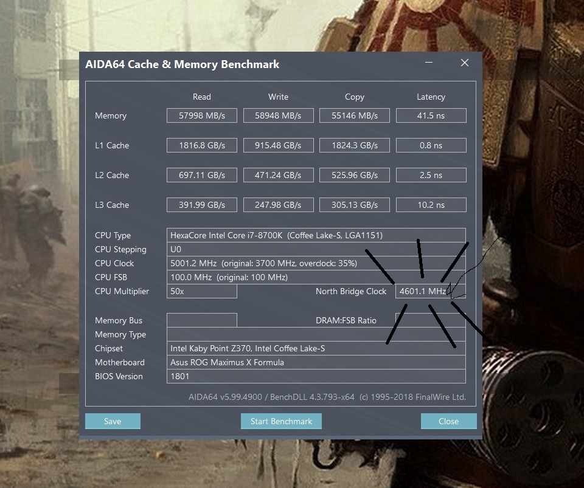Select L2 Cache Copy value 525.96 GB/s

click(x=355, y=175)
